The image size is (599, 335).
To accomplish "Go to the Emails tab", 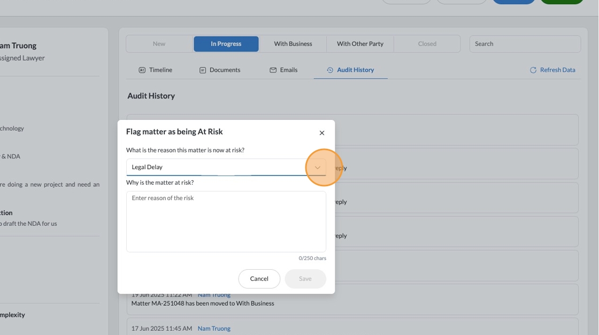I will click(x=288, y=70).
